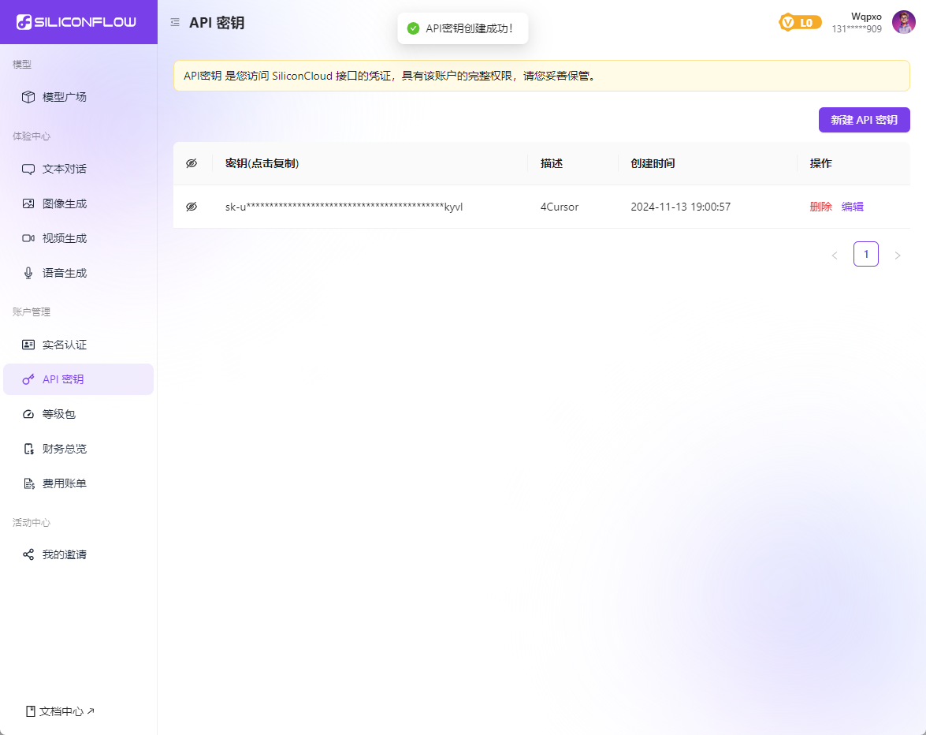Click the 我的邀请 share icon
This screenshot has height=735, width=926.
[28, 554]
